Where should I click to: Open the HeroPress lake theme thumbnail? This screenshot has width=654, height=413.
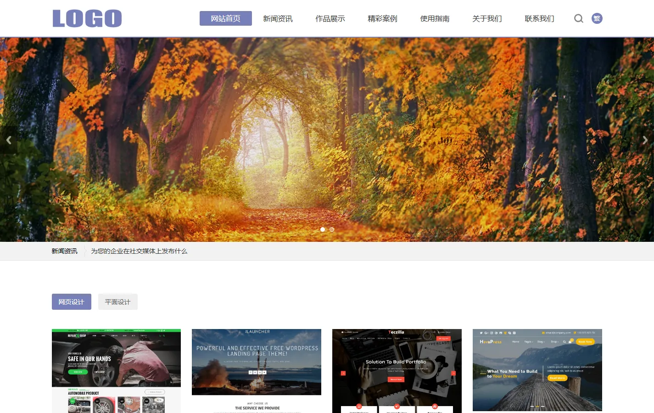tap(537, 370)
